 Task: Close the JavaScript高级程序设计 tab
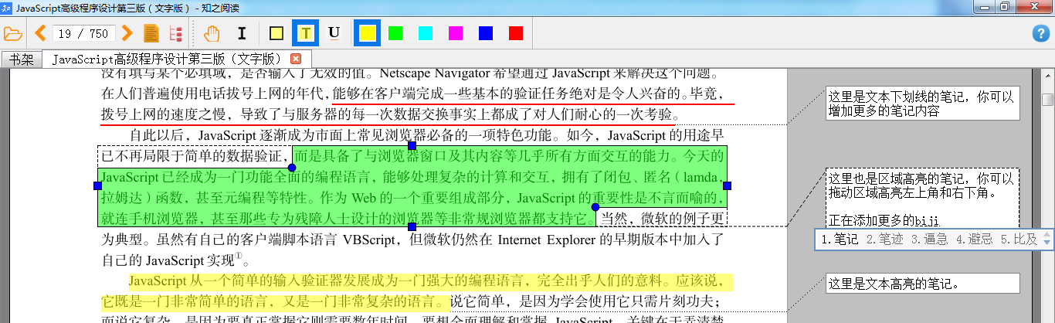pos(295,59)
